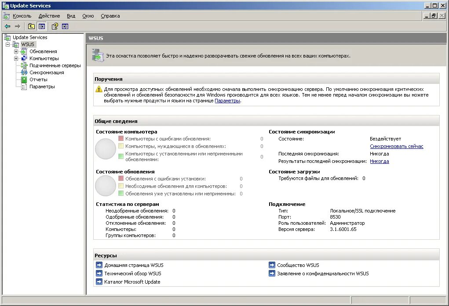The height and width of the screenshot is (306, 449).
Task: Click the Бездействует status value
Action: click(x=385, y=139)
